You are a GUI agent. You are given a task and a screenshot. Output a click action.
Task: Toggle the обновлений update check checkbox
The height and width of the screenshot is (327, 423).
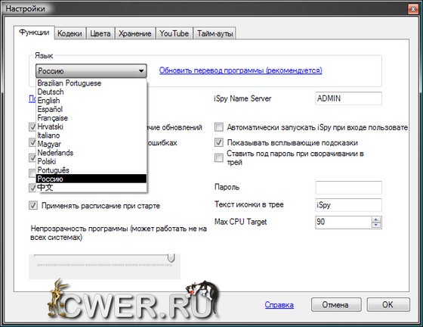32,127
